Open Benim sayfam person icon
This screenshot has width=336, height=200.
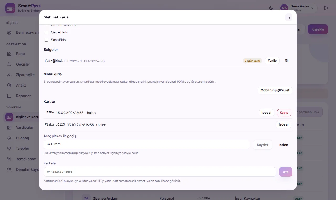pos(9,33)
